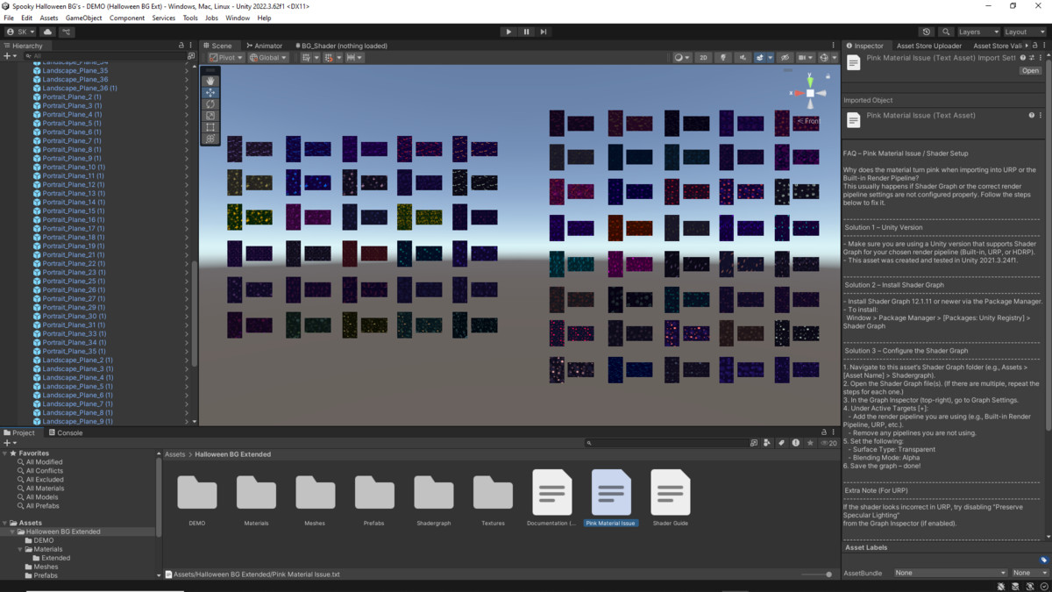The height and width of the screenshot is (592, 1052).
Task: Select the Hand view tool
Action: pyautogui.click(x=210, y=81)
